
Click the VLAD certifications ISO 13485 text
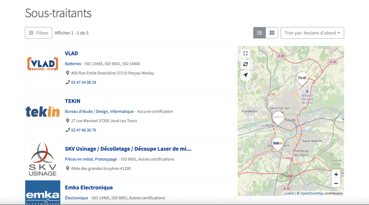[x=112, y=64]
